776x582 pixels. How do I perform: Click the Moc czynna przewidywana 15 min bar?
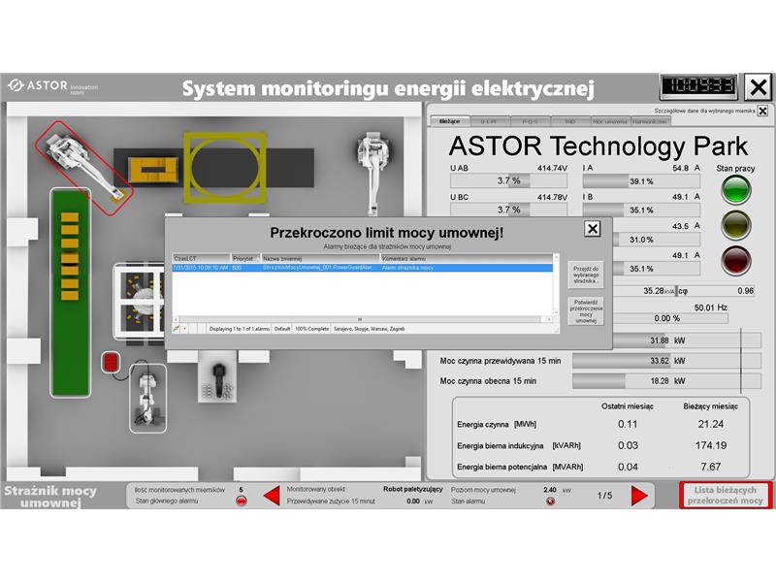coord(666,361)
